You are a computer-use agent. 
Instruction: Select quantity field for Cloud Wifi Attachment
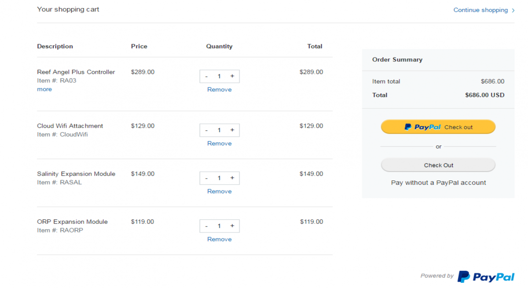pyautogui.click(x=219, y=130)
